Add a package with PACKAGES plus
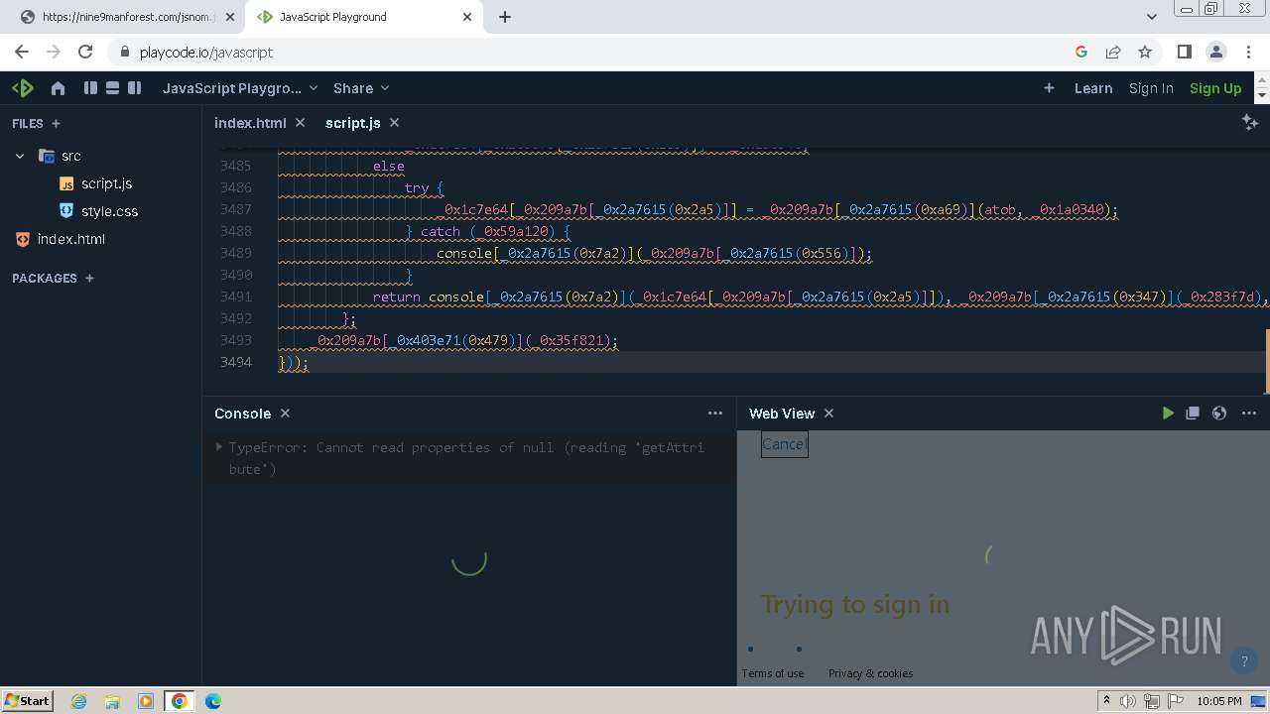 tap(89, 279)
